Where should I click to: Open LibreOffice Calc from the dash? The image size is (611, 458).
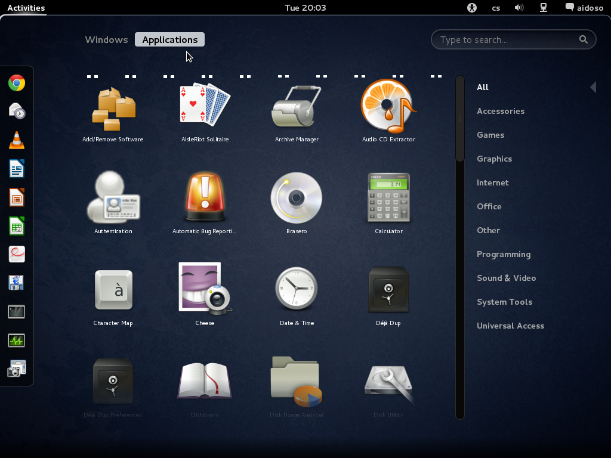point(17,226)
